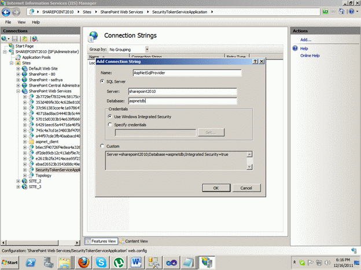Click the Name input field
The image size is (361, 270).
pos(187,73)
